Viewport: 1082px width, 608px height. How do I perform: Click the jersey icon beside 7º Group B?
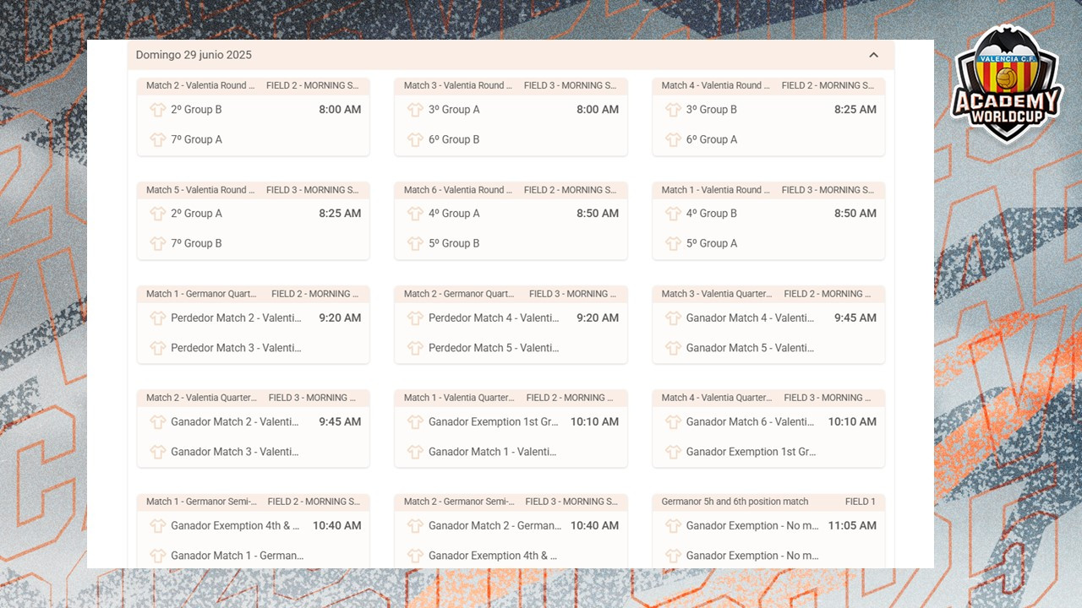coord(158,243)
